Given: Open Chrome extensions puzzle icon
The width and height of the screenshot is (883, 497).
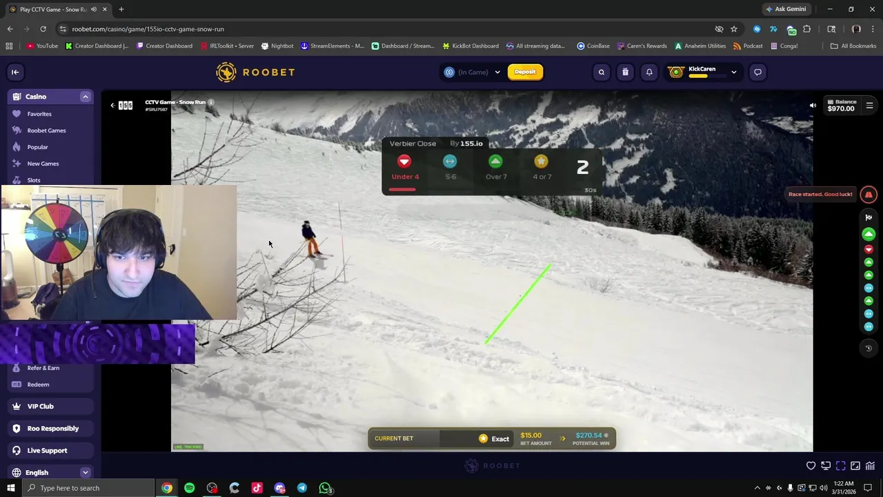Looking at the screenshot, I should point(807,29).
